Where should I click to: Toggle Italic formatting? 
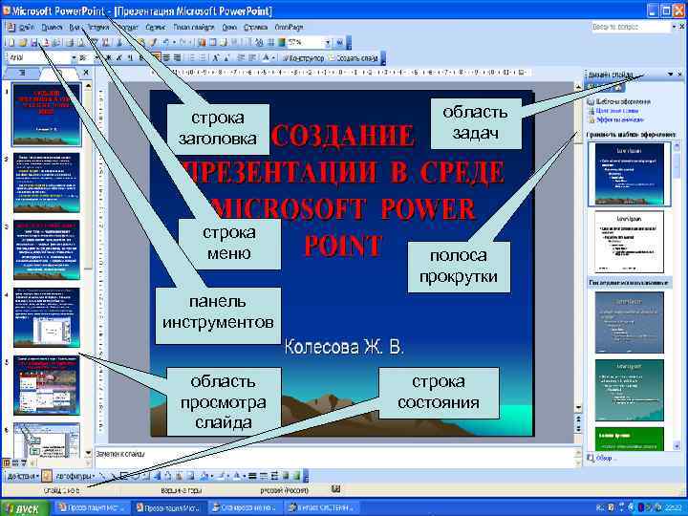point(118,58)
